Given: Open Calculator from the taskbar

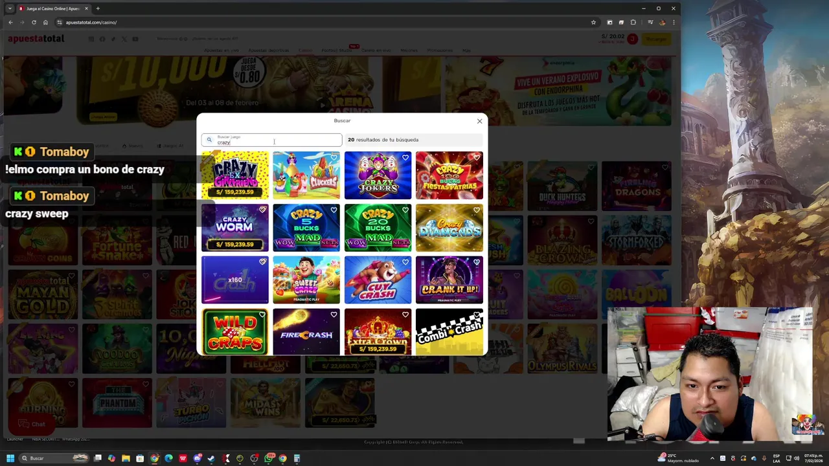Looking at the screenshot, I should (297, 458).
